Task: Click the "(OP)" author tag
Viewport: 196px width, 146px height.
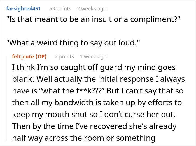Action: click(41, 57)
